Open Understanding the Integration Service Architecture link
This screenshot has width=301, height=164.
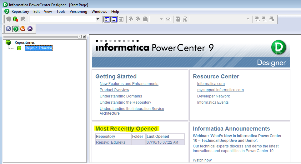click(x=132, y=111)
